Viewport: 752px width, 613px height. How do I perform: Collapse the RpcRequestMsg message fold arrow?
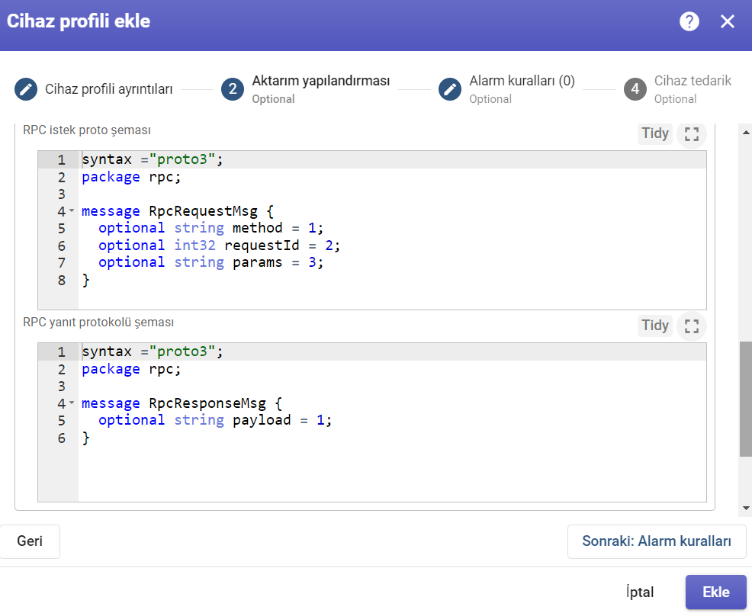(72, 210)
